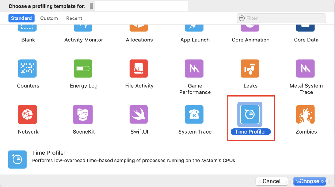Click the File Activity label
This screenshot has height=187, width=335.
139,86
